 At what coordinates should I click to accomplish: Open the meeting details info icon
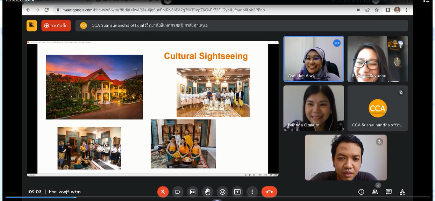point(361,192)
